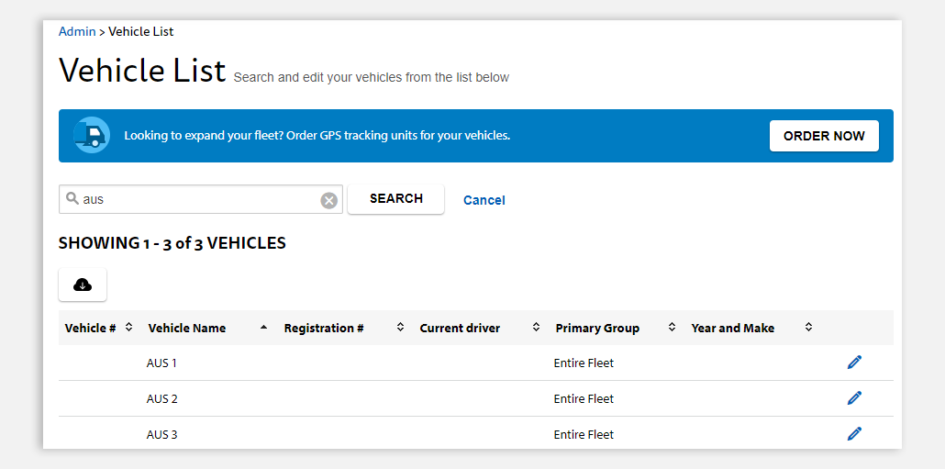945x469 pixels.
Task: Clear the search field with the X icon
Action: pyautogui.click(x=328, y=200)
